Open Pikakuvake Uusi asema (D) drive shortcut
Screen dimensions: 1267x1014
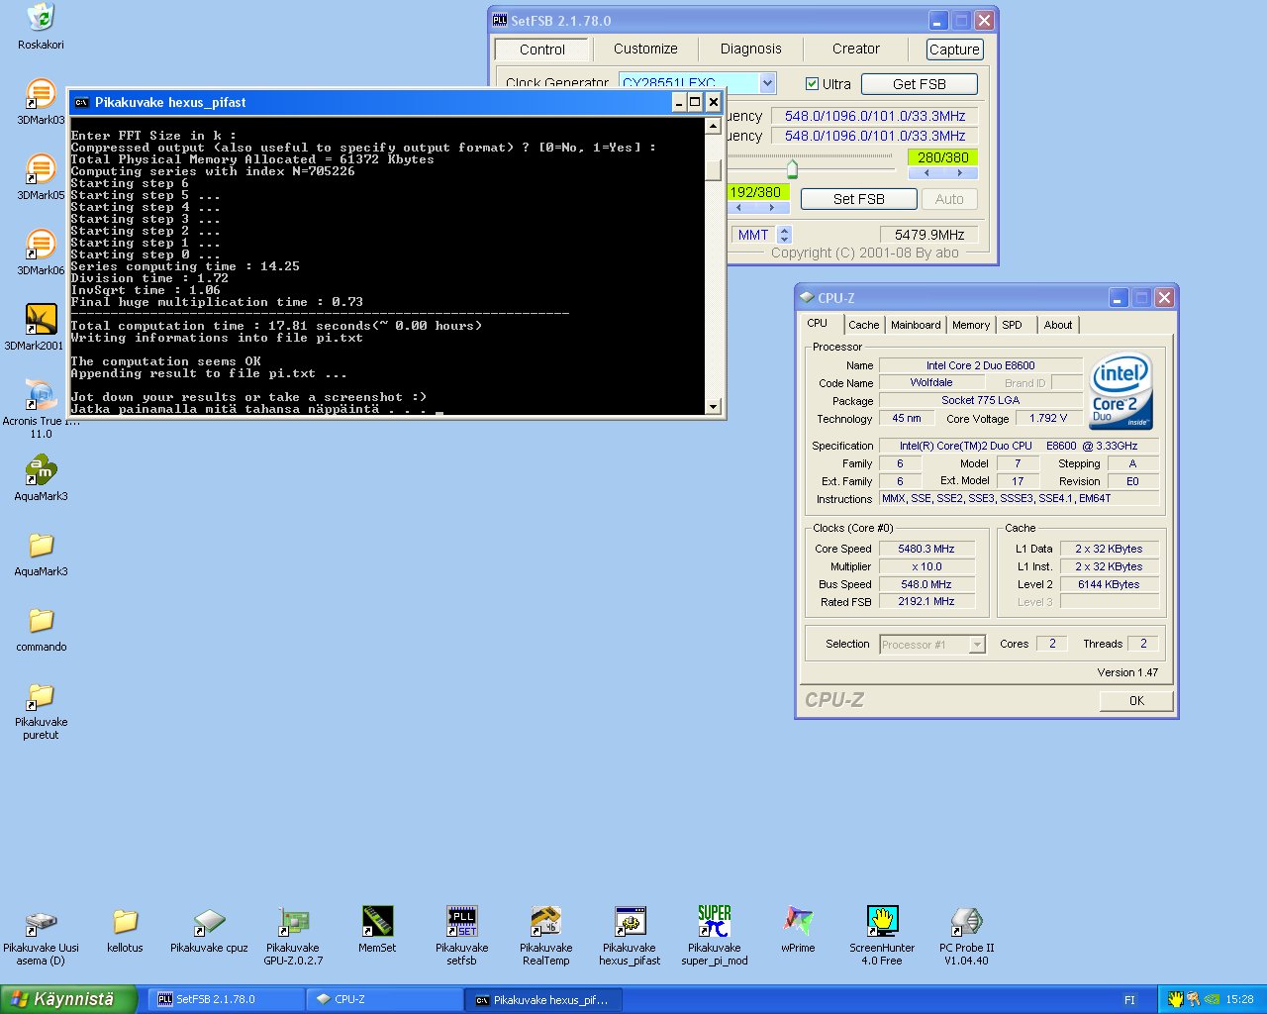pos(41,937)
